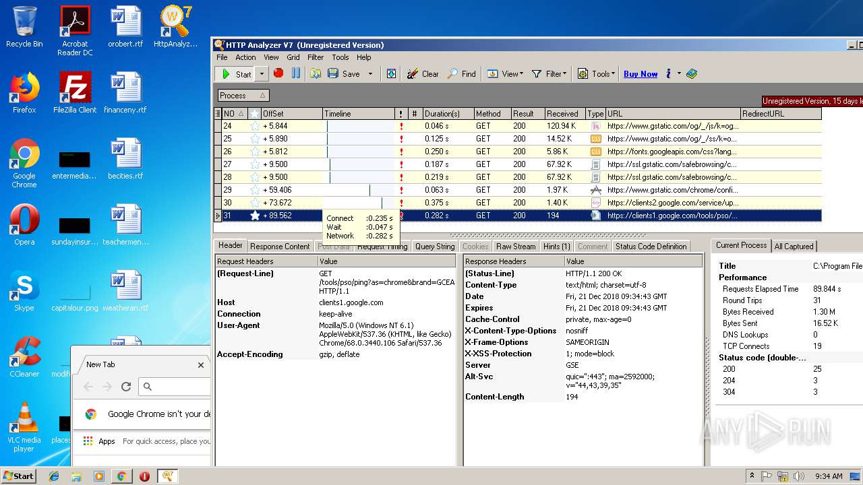Open Opera from the taskbar
863x485 pixels.
pyautogui.click(x=144, y=476)
